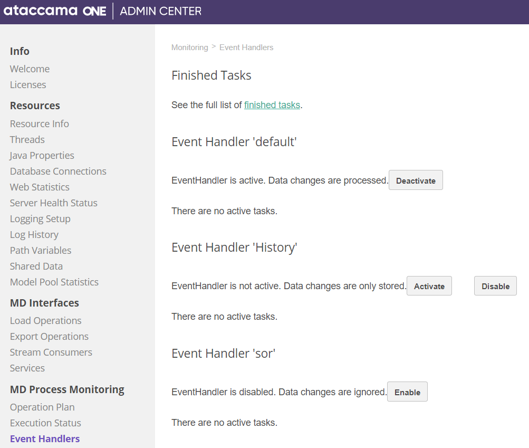
Task: Check Server Health Status
Action: tap(54, 203)
